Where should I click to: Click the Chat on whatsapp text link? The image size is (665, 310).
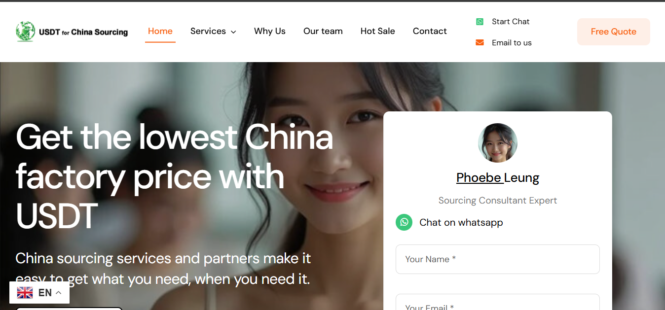point(461,222)
